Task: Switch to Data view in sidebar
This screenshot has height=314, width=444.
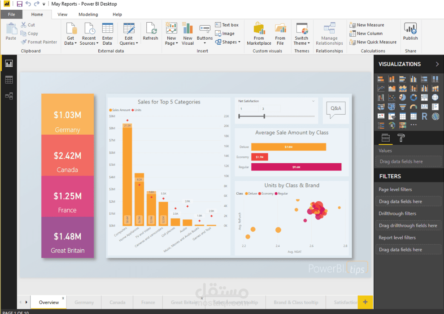Action: pyautogui.click(x=9, y=80)
